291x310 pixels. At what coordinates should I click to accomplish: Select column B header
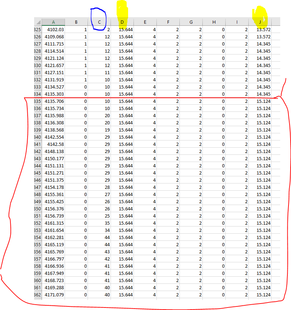point(76,22)
